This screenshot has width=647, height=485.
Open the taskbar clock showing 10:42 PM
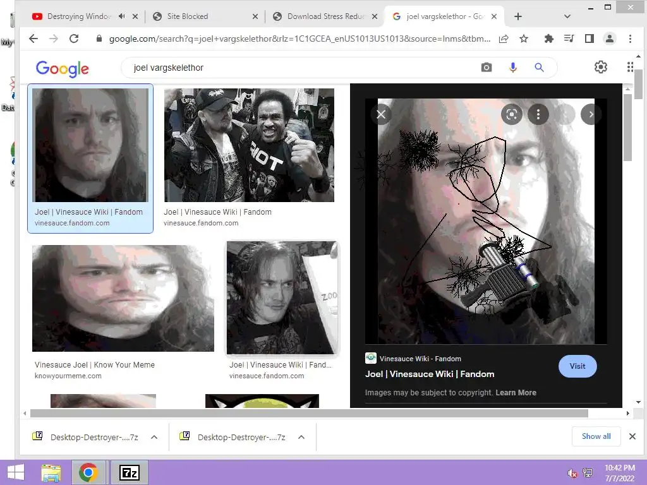(620, 473)
